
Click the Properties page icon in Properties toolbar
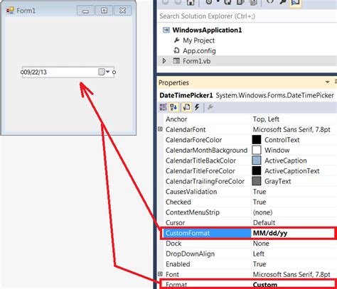click(186, 107)
